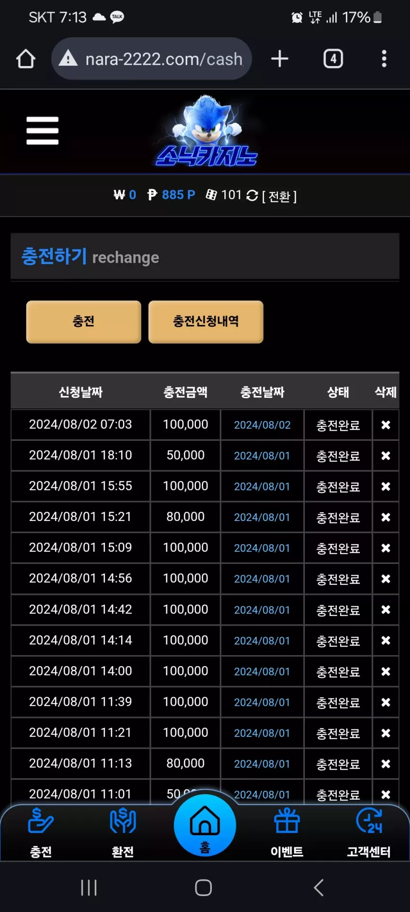Viewport: 410px width, 912px height.
Task: Remove the 2024/08/01 15:21 record
Action: coord(386,517)
